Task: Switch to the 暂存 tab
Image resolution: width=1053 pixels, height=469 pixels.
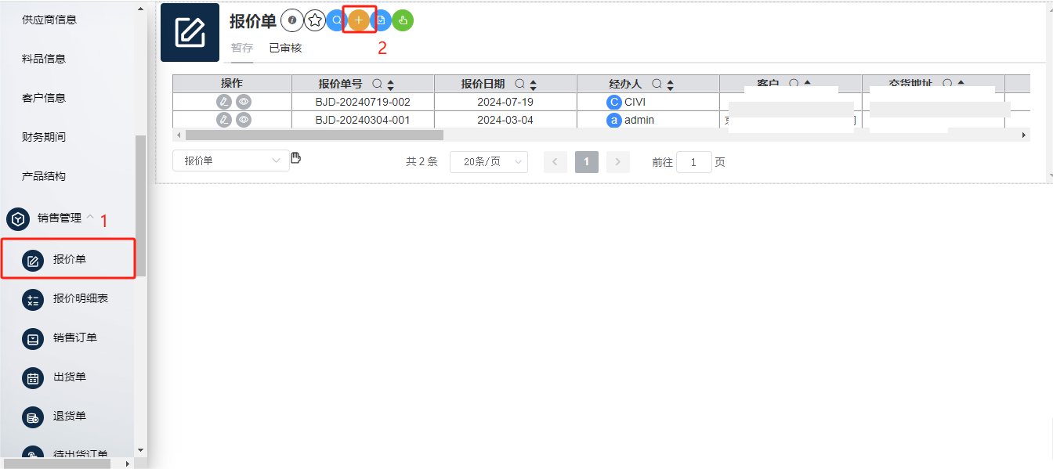Action: pyautogui.click(x=242, y=48)
